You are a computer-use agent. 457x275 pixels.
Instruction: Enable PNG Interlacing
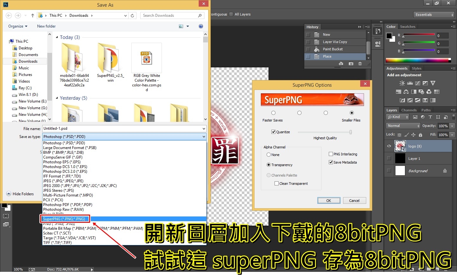point(331,154)
